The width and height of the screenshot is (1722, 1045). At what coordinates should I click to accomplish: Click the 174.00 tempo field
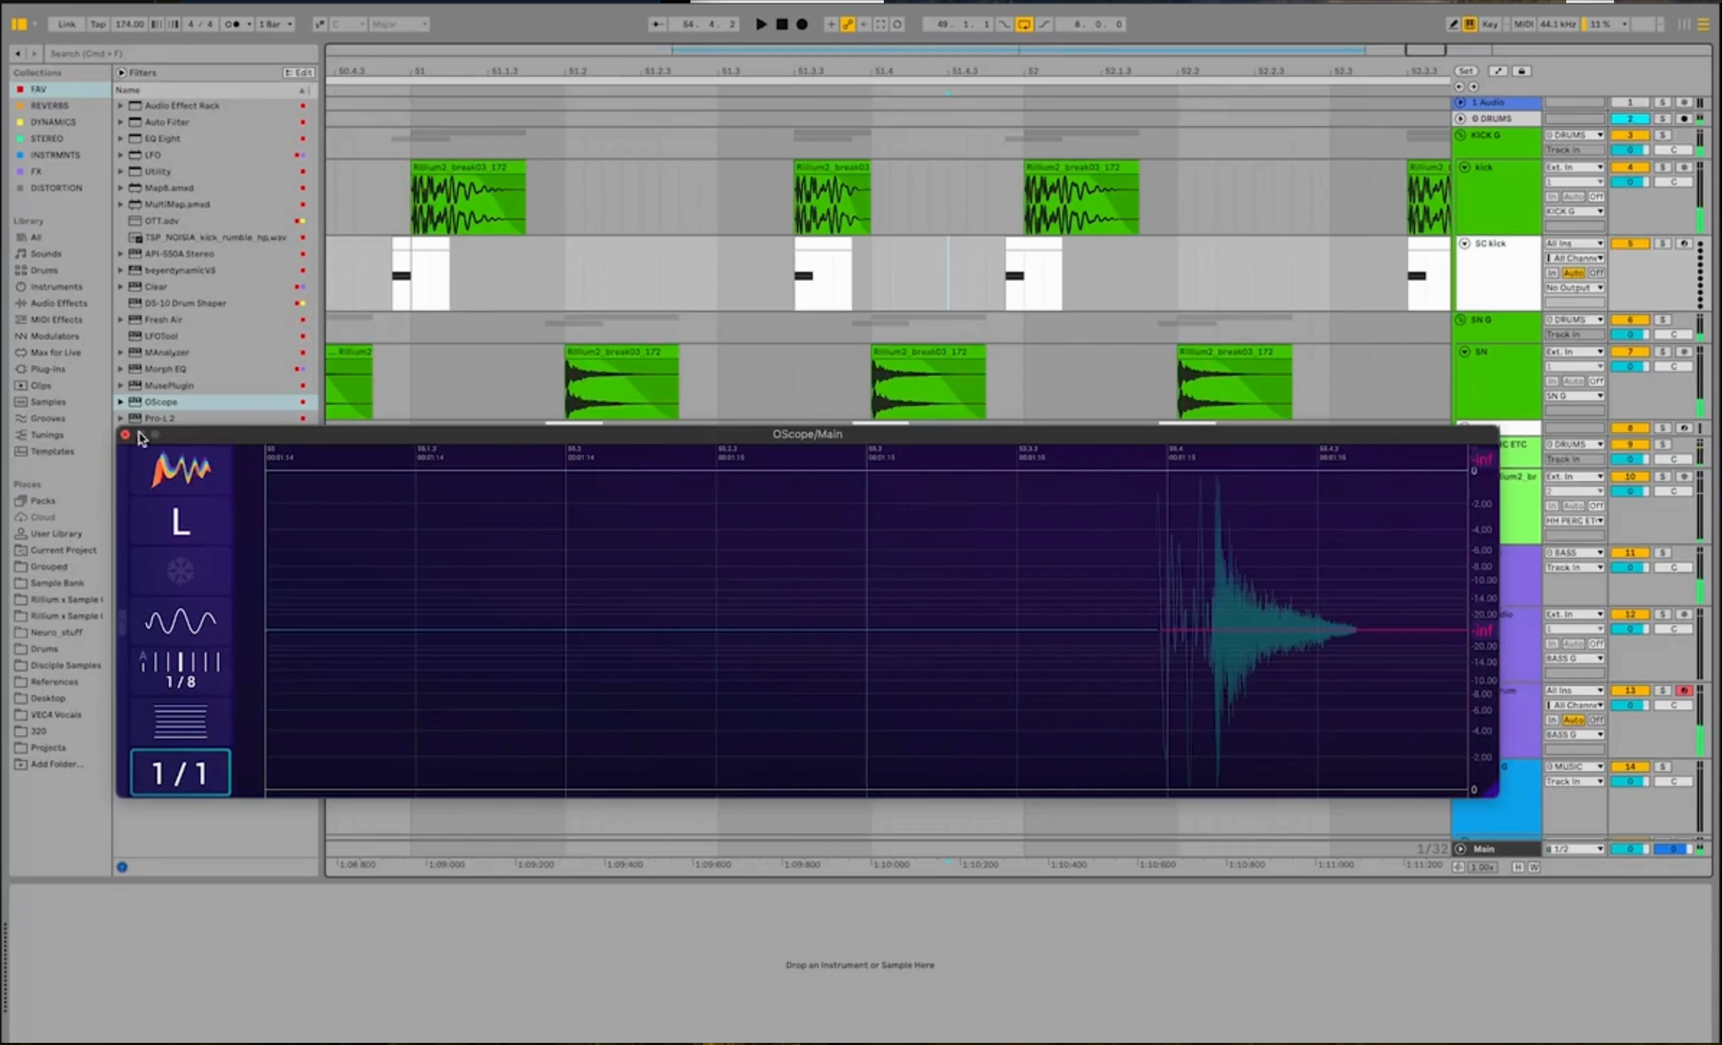click(129, 24)
